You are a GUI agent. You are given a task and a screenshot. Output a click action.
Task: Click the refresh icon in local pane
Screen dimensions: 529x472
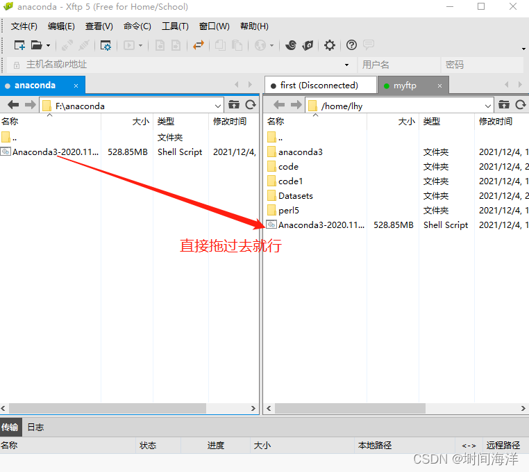[251, 105]
